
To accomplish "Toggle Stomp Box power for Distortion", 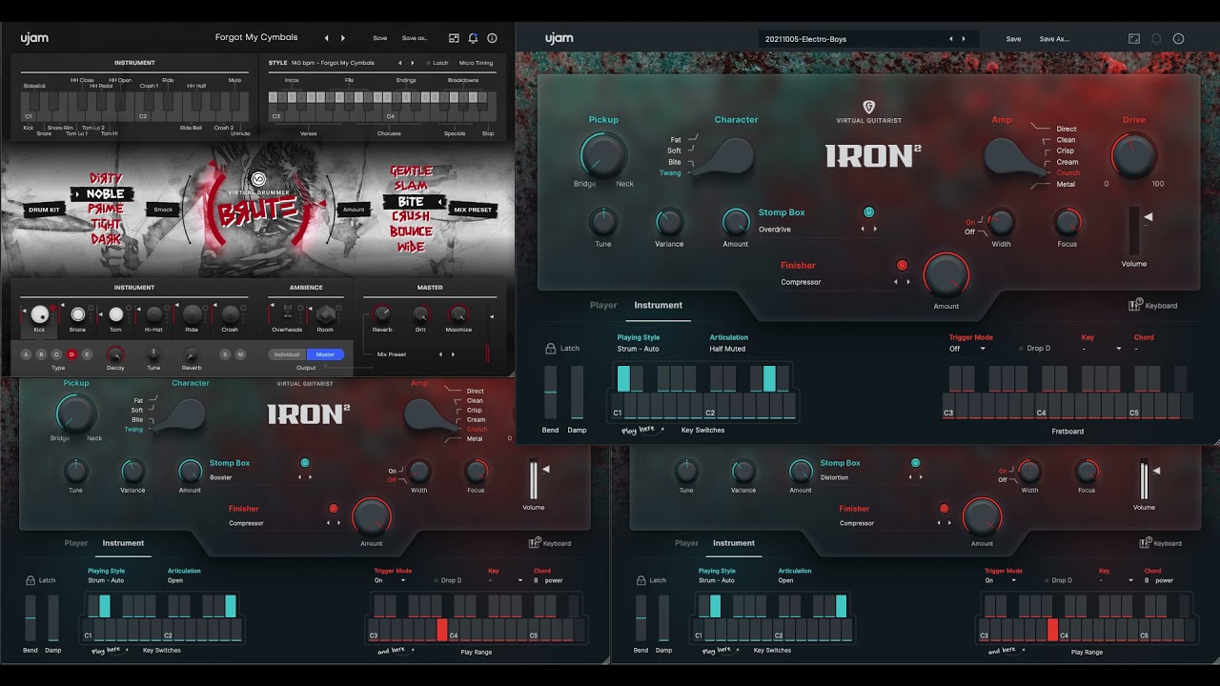I will tap(915, 463).
